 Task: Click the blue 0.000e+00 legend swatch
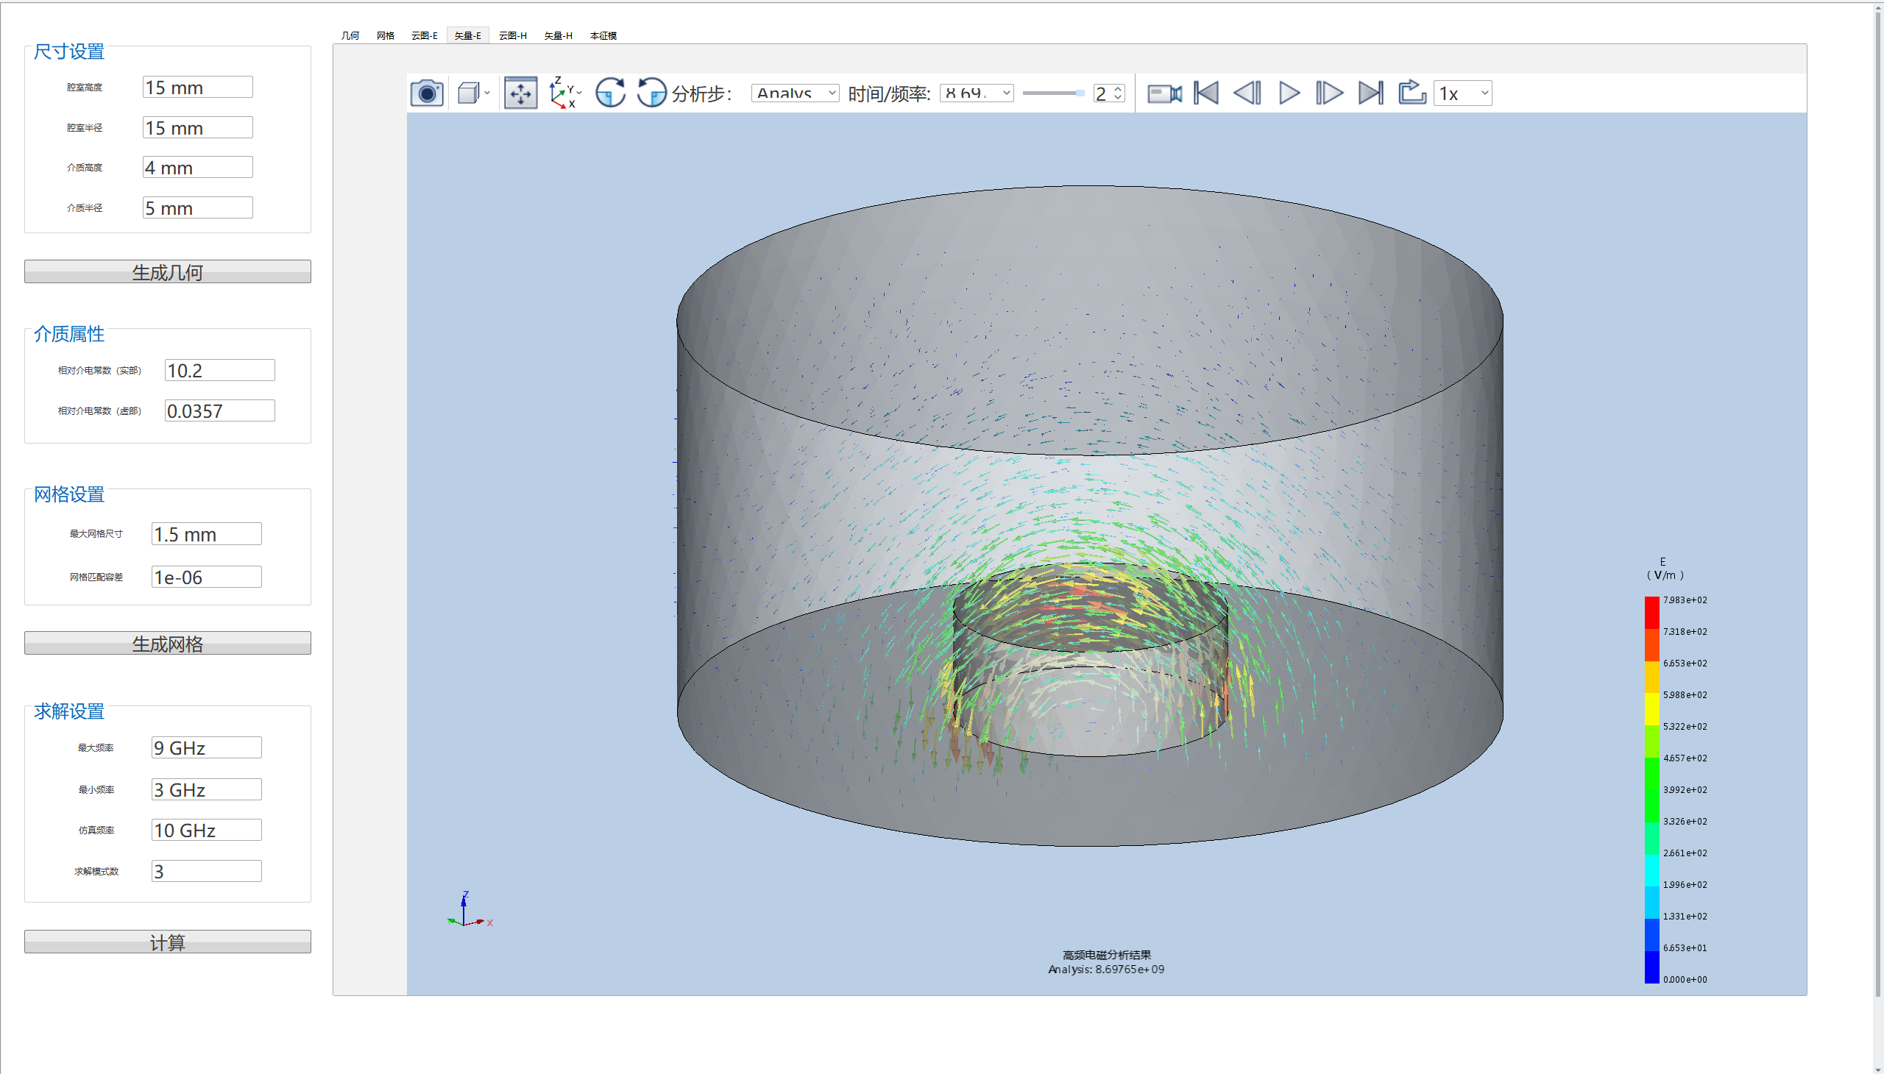tap(1651, 967)
